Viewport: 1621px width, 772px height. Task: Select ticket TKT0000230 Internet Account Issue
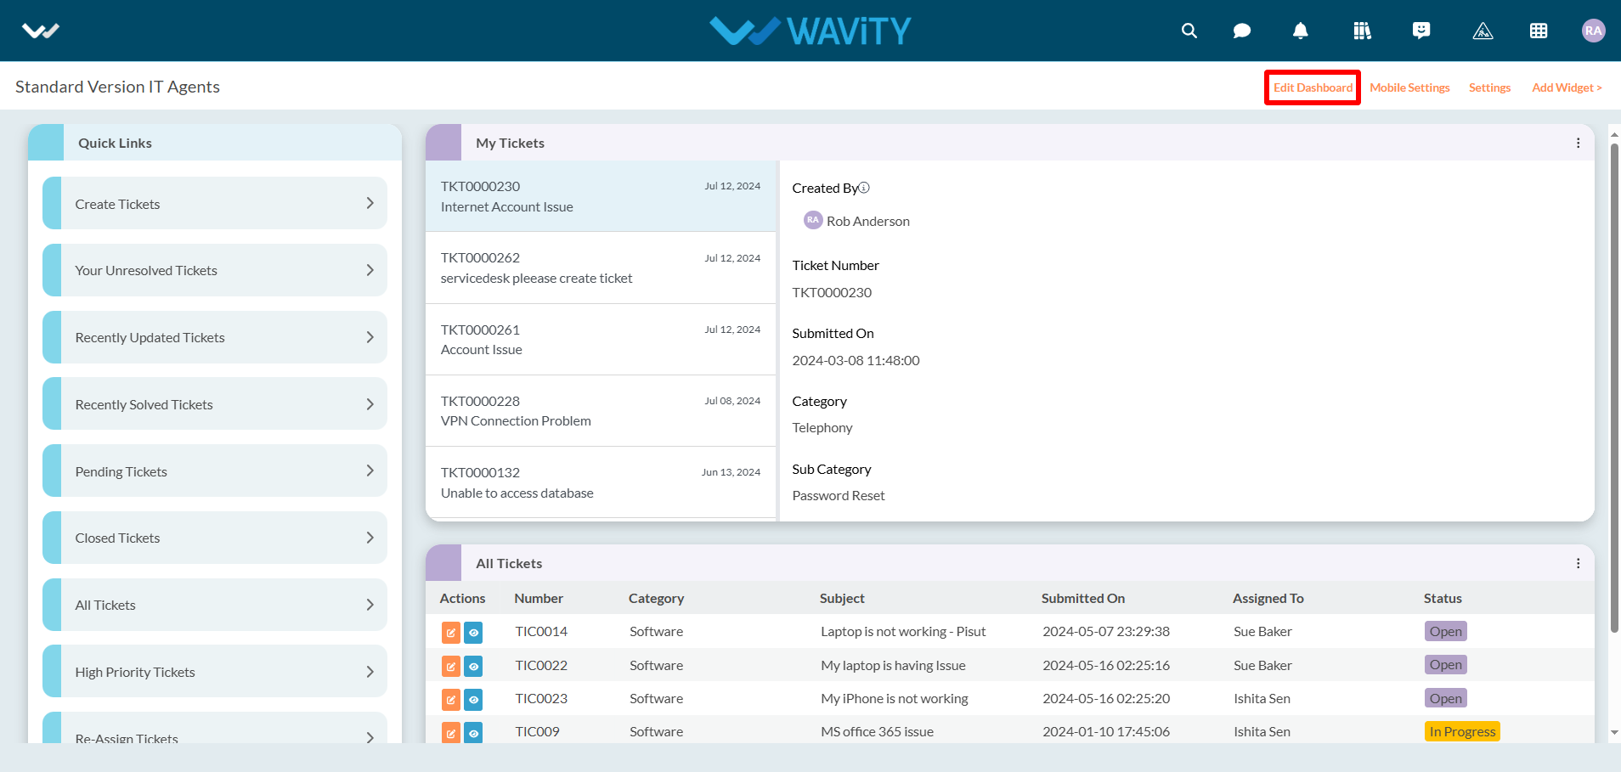coord(601,196)
